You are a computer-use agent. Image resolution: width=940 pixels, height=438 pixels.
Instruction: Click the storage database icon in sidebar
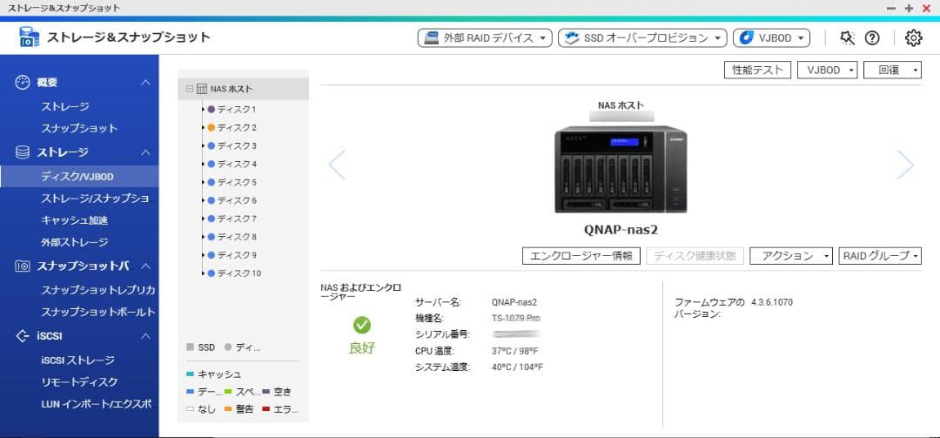(x=22, y=152)
